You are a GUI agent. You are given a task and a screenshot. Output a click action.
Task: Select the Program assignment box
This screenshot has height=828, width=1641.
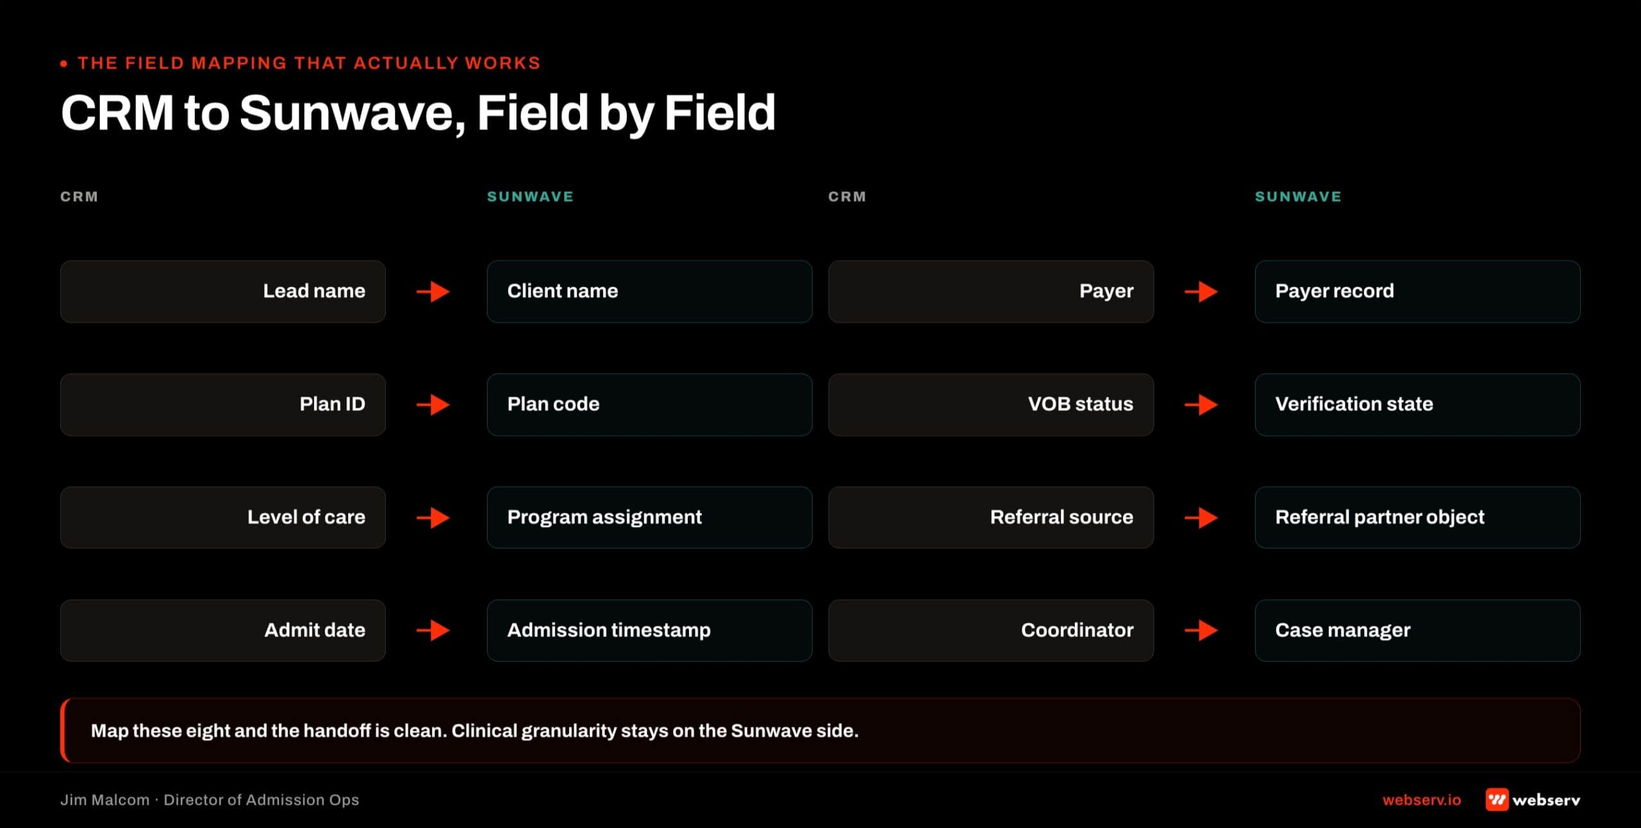pos(649,517)
